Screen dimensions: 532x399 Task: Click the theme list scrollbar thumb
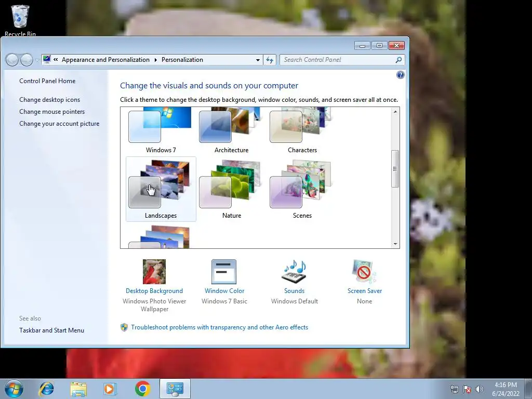point(395,169)
